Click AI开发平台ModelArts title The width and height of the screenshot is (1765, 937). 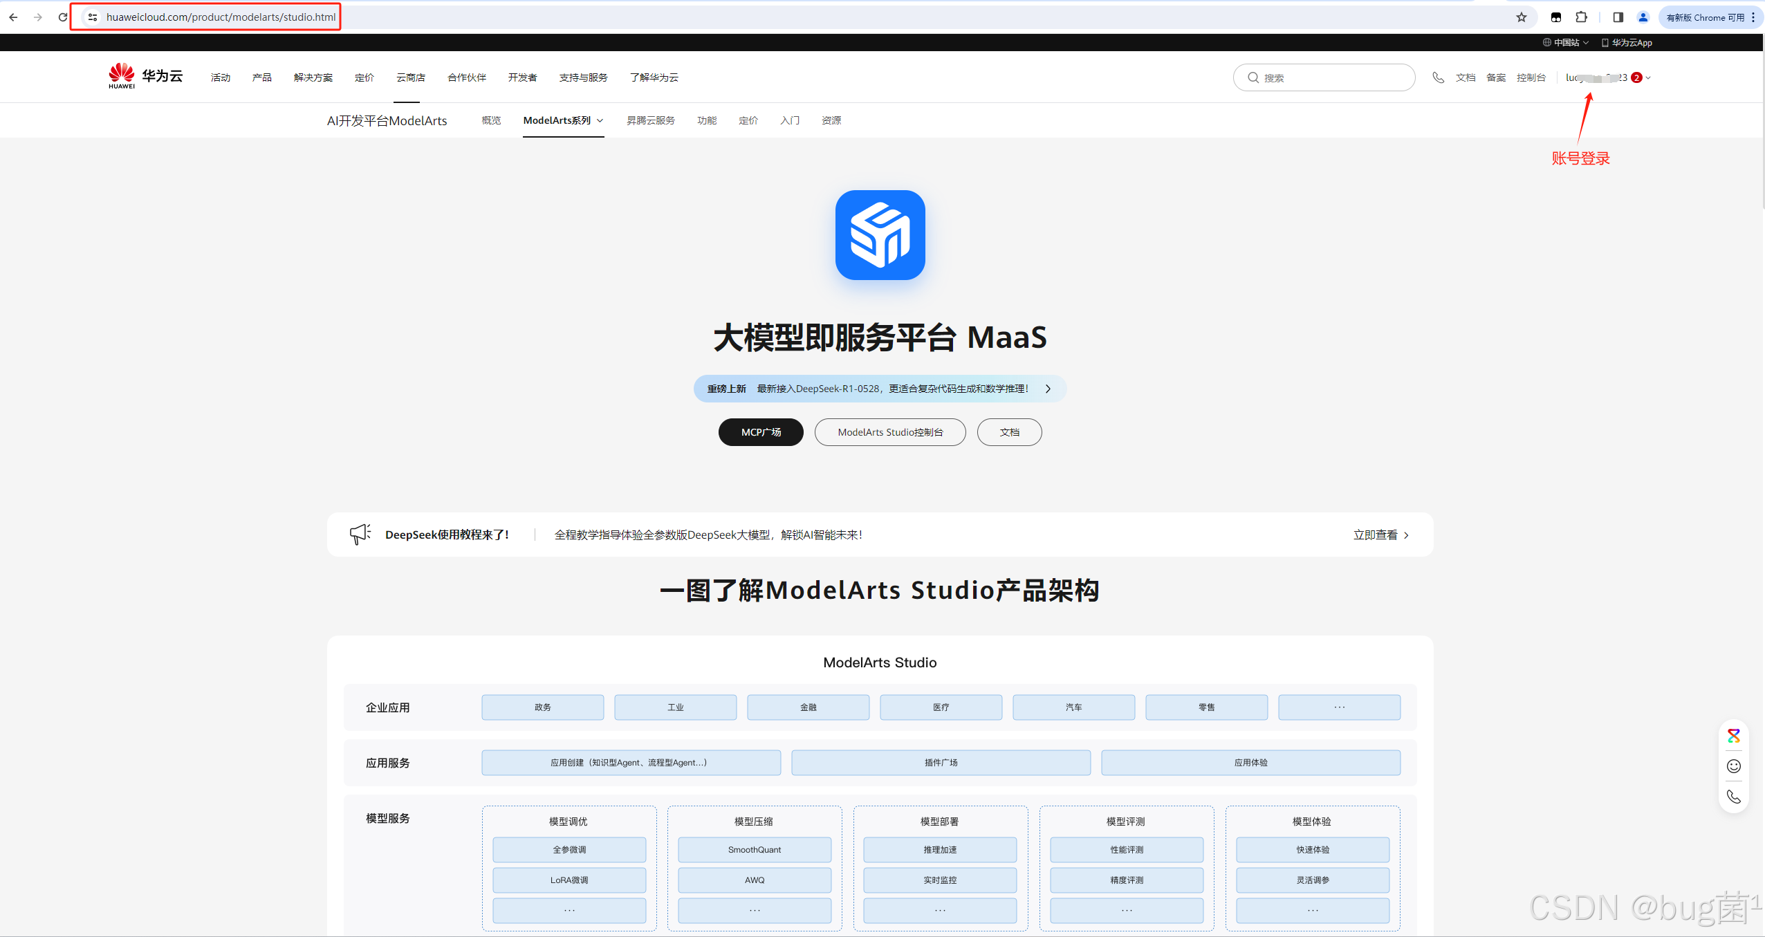387,121
